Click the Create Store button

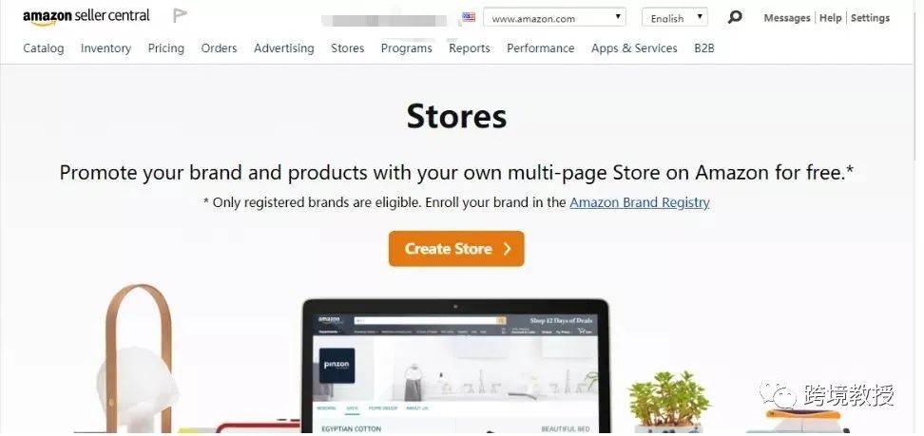click(x=456, y=249)
